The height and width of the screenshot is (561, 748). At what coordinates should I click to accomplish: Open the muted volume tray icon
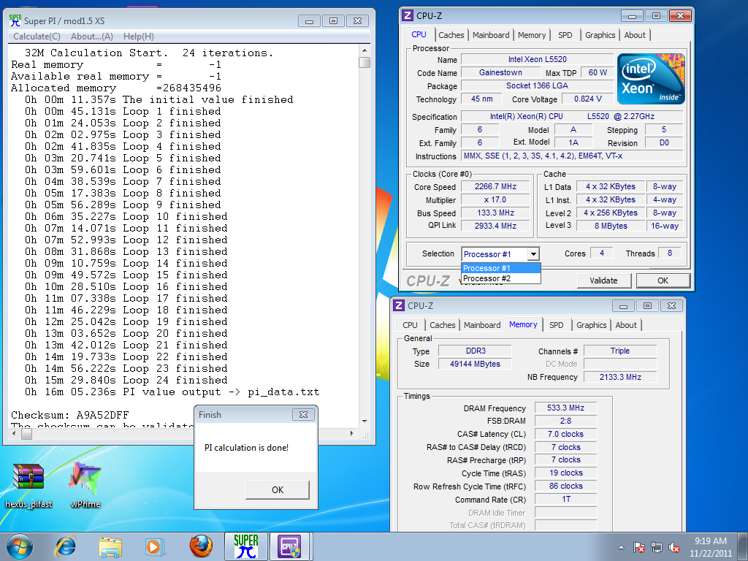pos(674,547)
